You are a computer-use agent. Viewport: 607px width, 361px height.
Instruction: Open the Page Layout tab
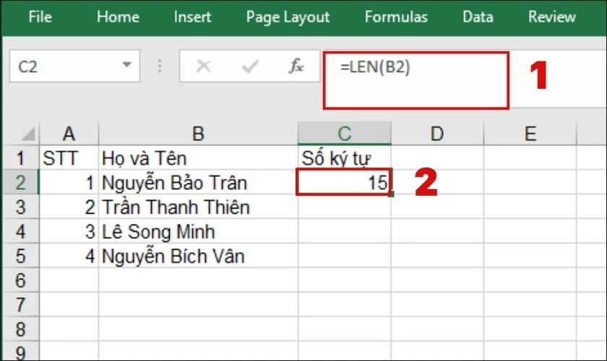pos(288,17)
